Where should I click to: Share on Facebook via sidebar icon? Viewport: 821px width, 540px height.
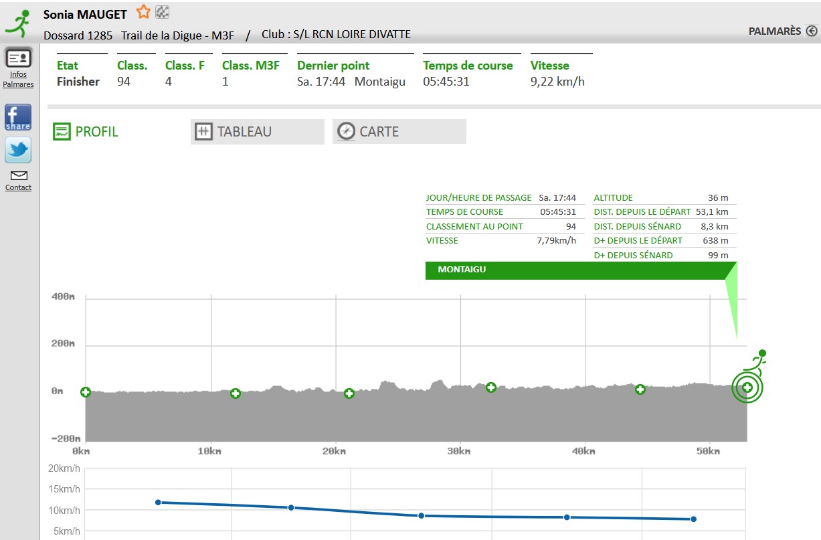pyautogui.click(x=18, y=117)
